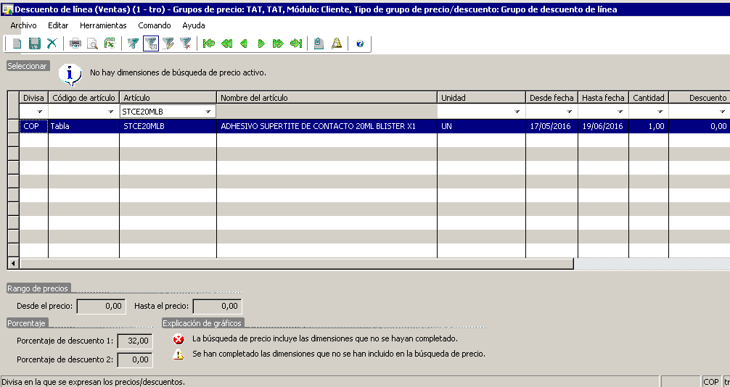Image resolution: width=730 pixels, height=387 pixels.
Task: Open the Unidad filter dropdown arrow
Action: 517,112
